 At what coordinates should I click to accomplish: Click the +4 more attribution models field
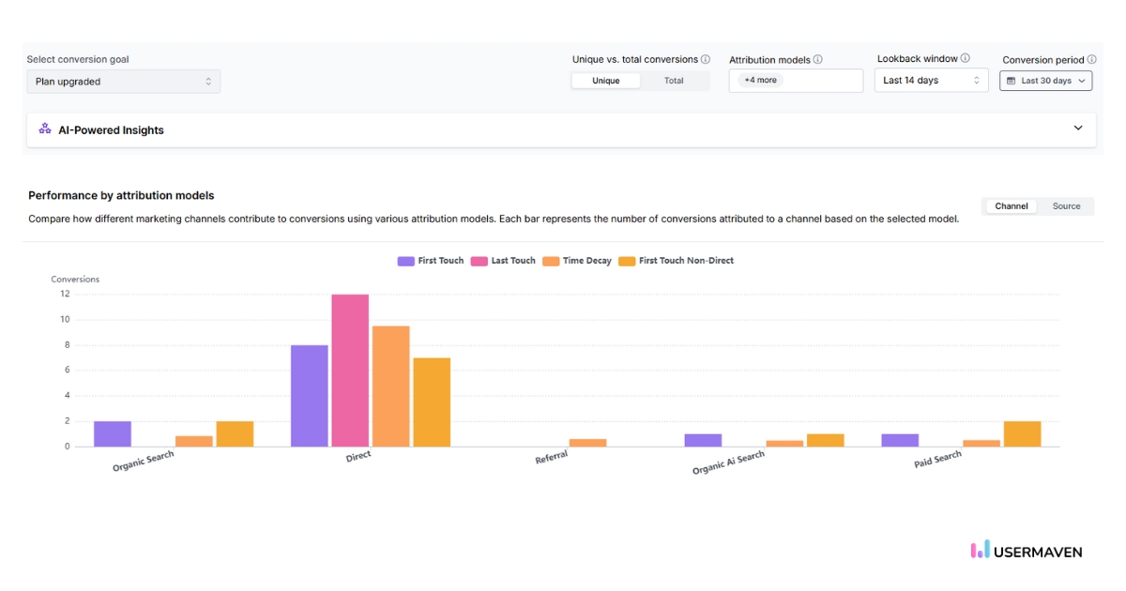point(796,80)
